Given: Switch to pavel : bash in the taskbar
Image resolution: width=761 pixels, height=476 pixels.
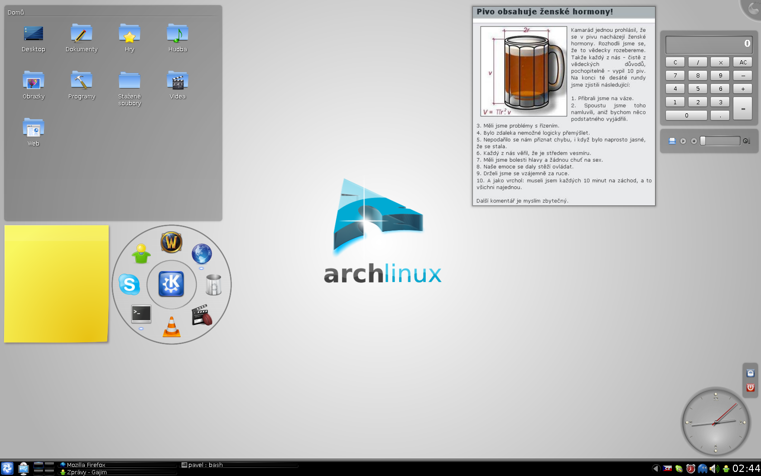Looking at the screenshot, I should [239, 465].
